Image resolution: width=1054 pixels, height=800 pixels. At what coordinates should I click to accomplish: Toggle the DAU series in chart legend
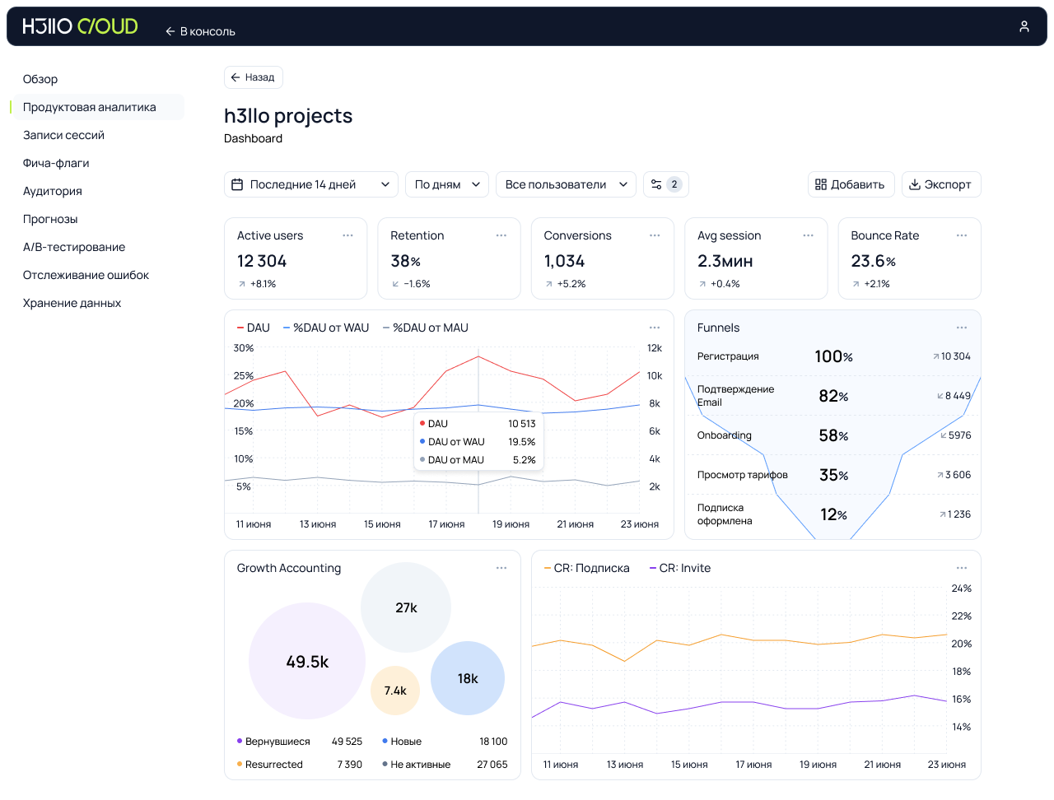254,328
